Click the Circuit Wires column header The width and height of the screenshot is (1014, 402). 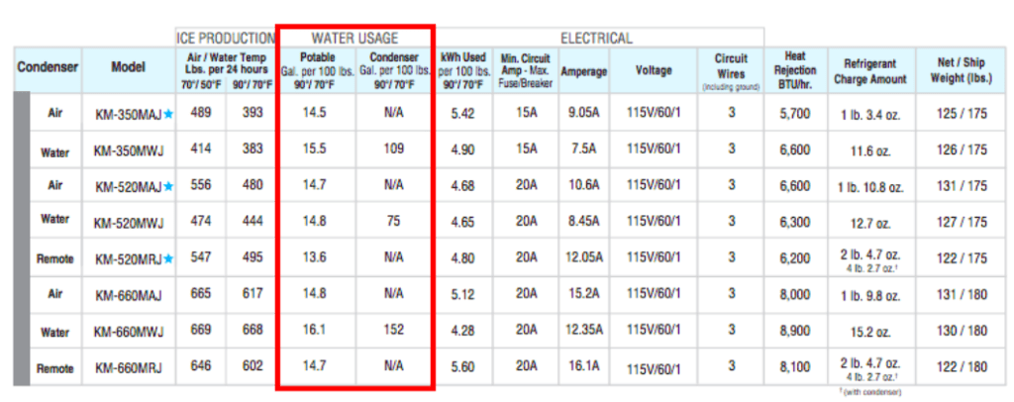tap(731, 71)
